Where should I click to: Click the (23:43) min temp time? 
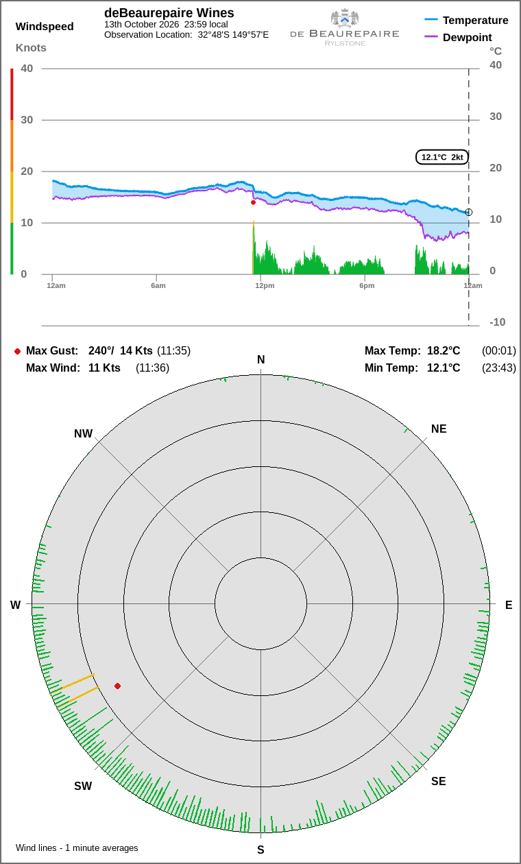point(499,368)
